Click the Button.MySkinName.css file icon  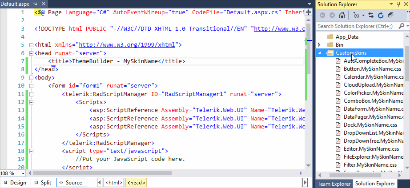click(x=338, y=69)
